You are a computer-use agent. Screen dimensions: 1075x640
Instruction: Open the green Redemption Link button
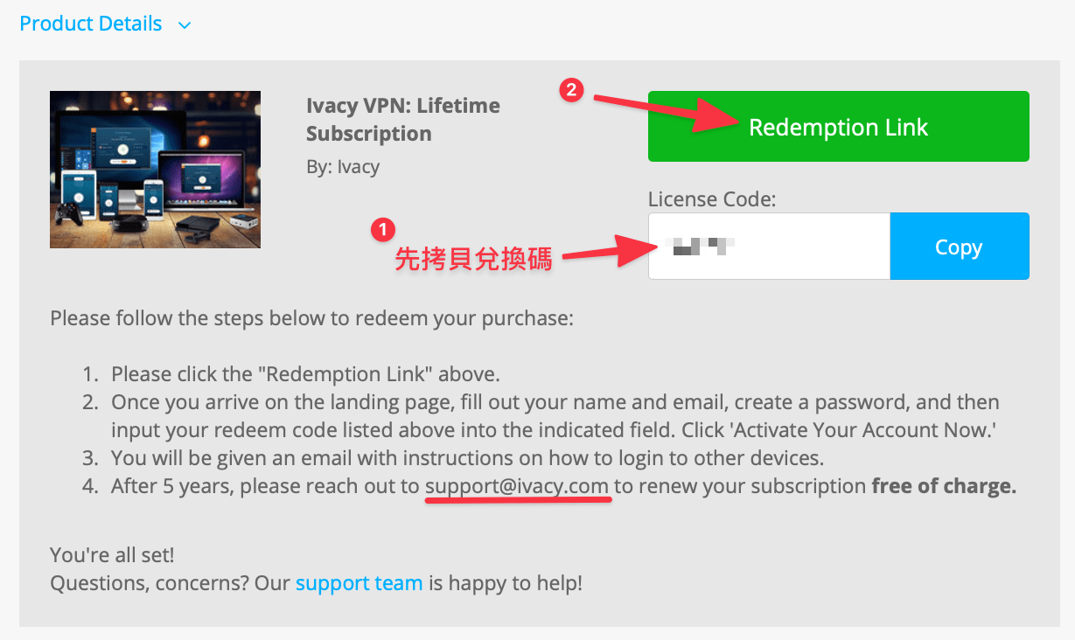[x=838, y=127]
